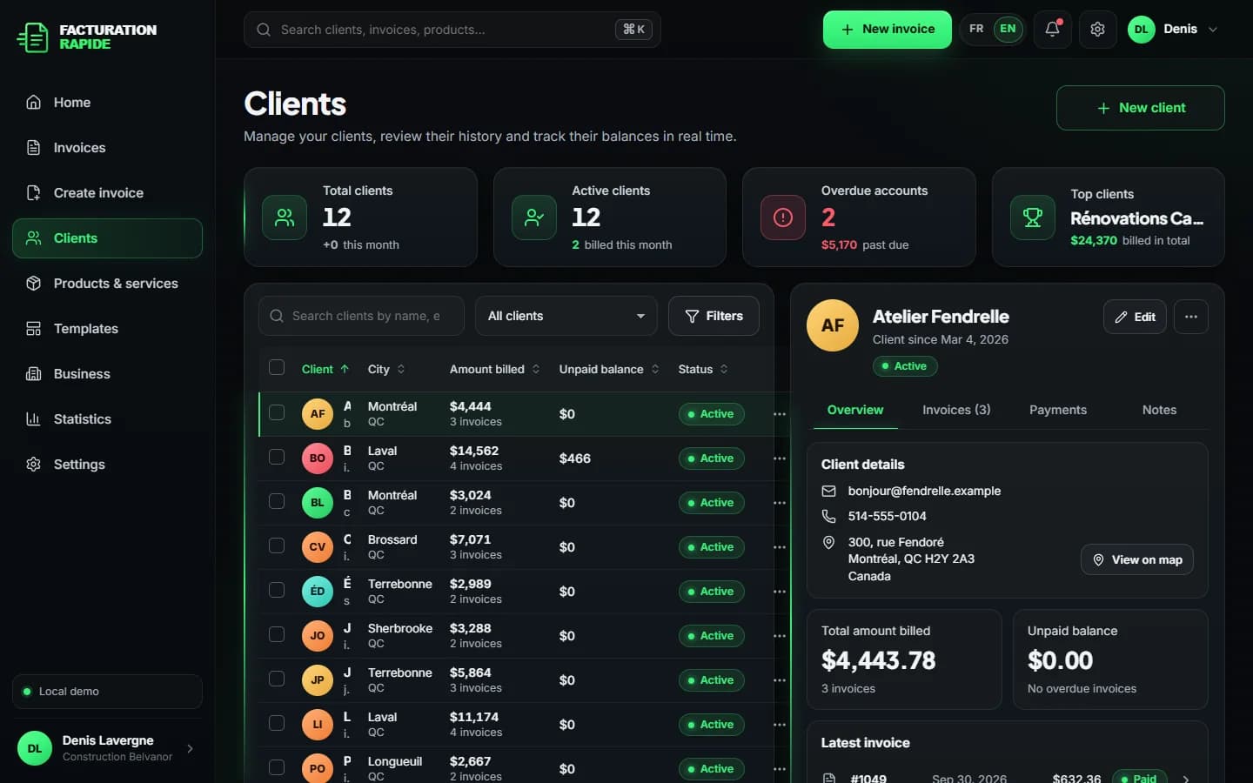The height and width of the screenshot is (783, 1253).
Task: Click View on map button
Action: pos(1137,559)
